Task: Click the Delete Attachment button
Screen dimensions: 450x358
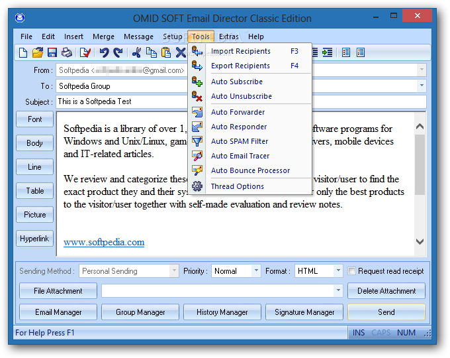Action: (386, 291)
